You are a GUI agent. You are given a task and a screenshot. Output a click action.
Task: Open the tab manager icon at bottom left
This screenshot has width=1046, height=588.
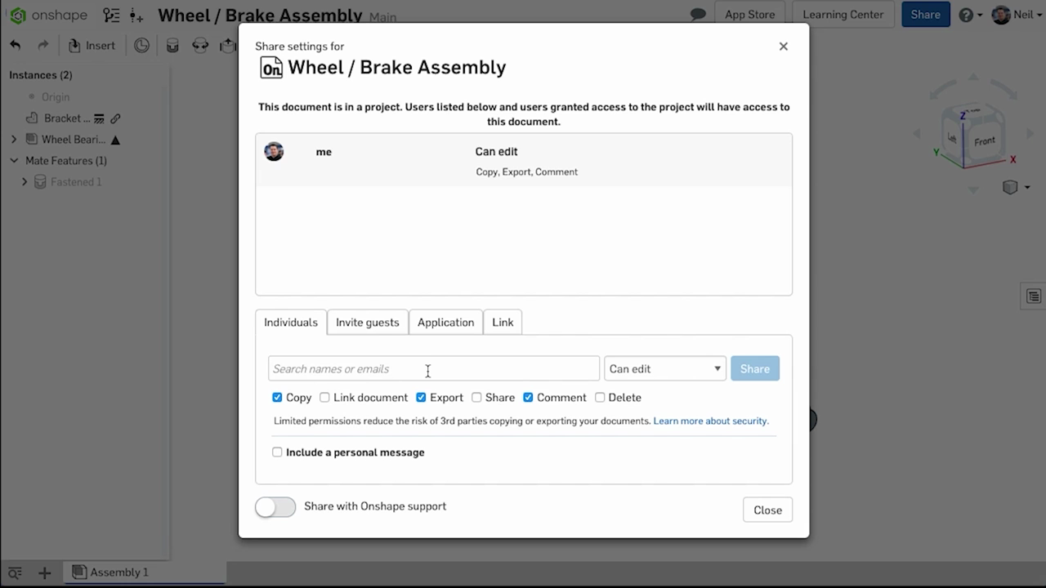click(x=15, y=572)
